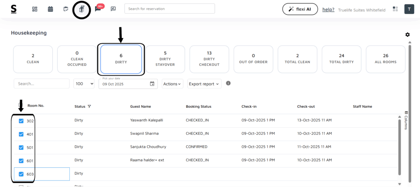Click the housekeeping Search input field

[x=41, y=84]
